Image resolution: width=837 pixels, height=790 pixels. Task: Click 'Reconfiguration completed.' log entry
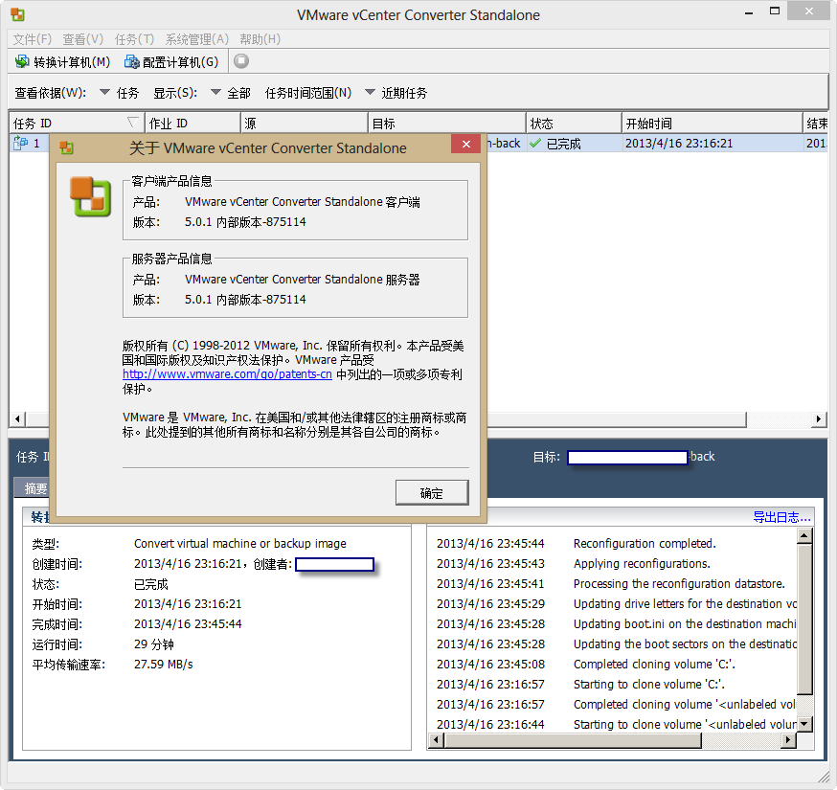(x=645, y=543)
